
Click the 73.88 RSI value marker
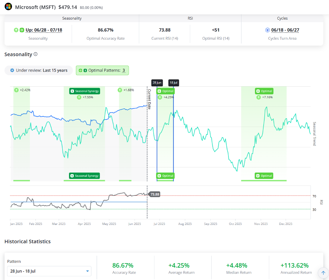point(154,194)
